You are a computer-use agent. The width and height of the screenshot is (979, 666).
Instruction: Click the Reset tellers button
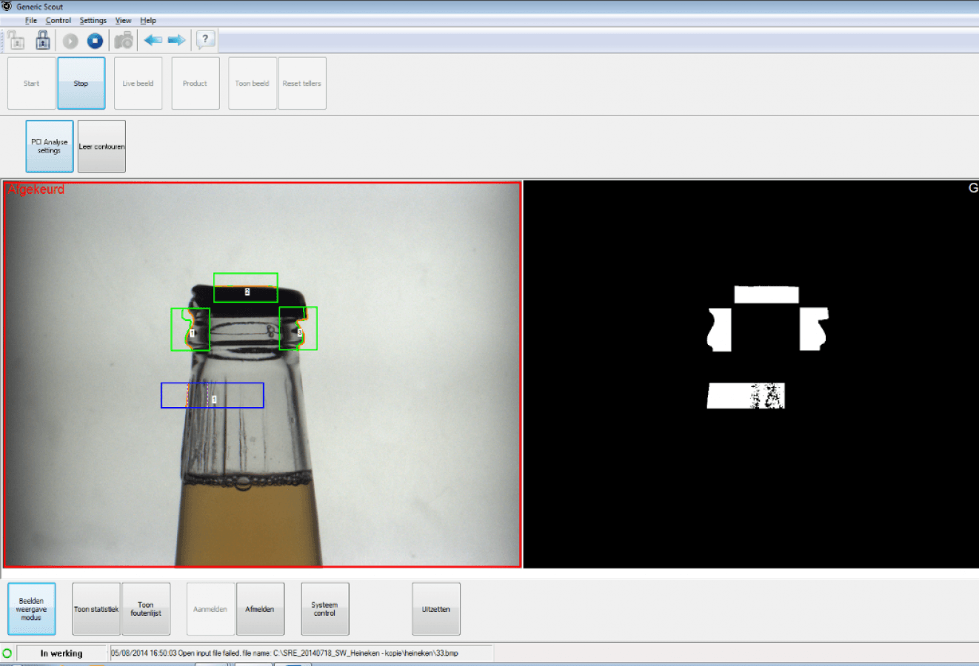tap(302, 84)
